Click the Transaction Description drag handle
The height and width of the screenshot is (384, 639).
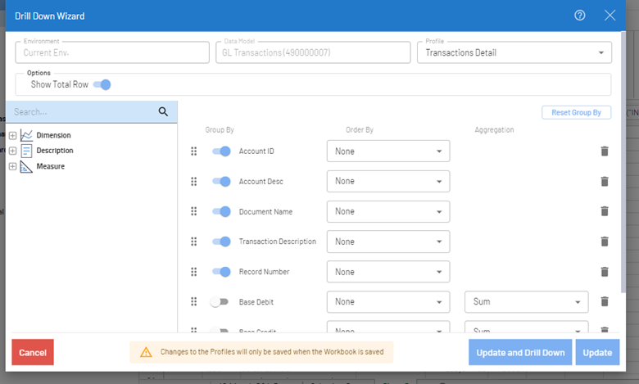pyautogui.click(x=194, y=242)
